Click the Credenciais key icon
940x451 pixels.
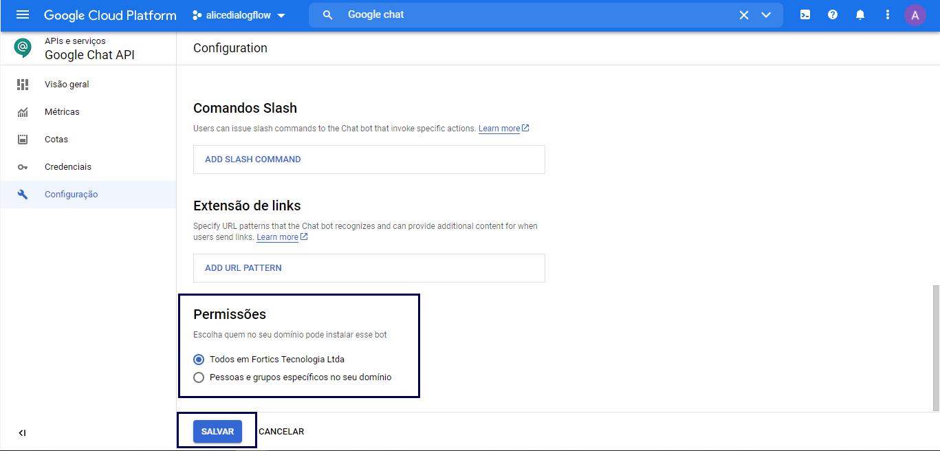(x=23, y=167)
